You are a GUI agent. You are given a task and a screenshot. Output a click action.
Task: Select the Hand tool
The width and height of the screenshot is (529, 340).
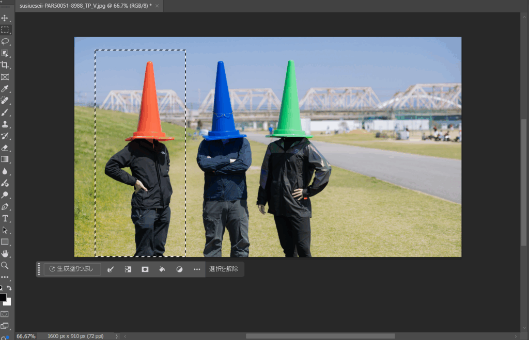(x=5, y=253)
